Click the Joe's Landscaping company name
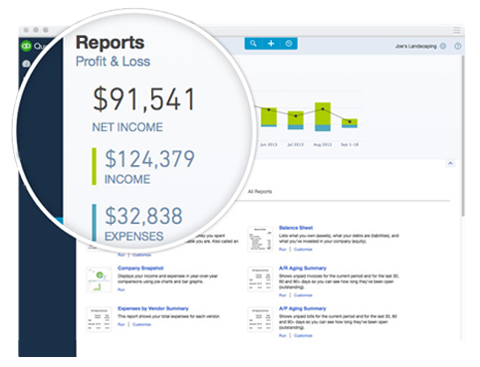Viewport: 480px width, 367px height. 415,46
